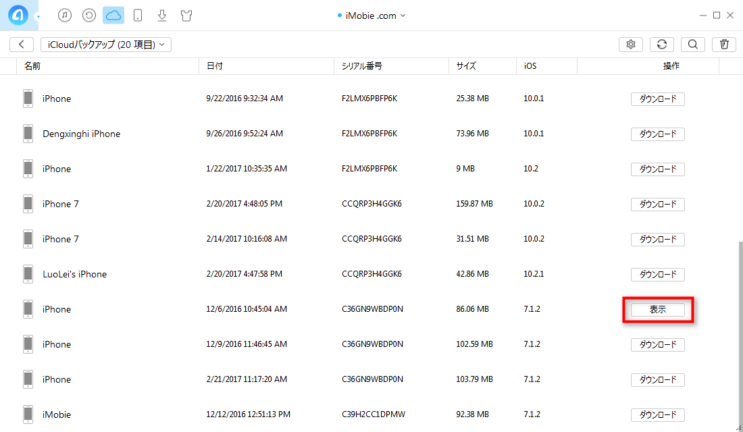743x432 pixels.
Task: Click the device icon beside LuoLei's iPhone
Action: [28, 274]
